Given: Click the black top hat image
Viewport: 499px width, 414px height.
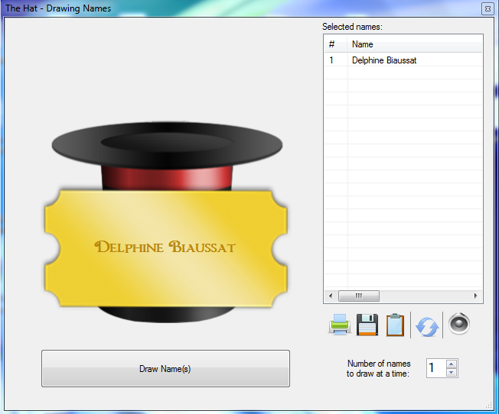Looking at the screenshot, I should click(x=167, y=146).
